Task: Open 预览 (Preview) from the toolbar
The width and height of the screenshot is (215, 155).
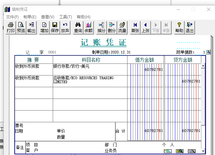Action: tap(21, 28)
